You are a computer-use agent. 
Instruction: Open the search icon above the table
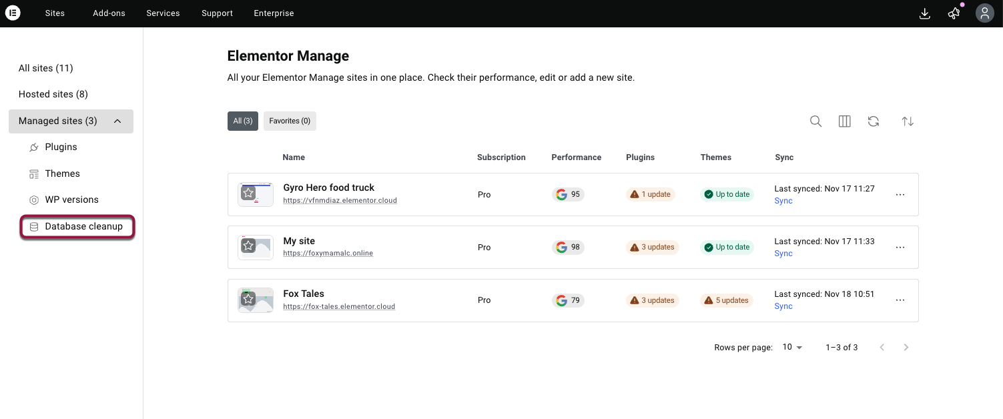click(815, 121)
